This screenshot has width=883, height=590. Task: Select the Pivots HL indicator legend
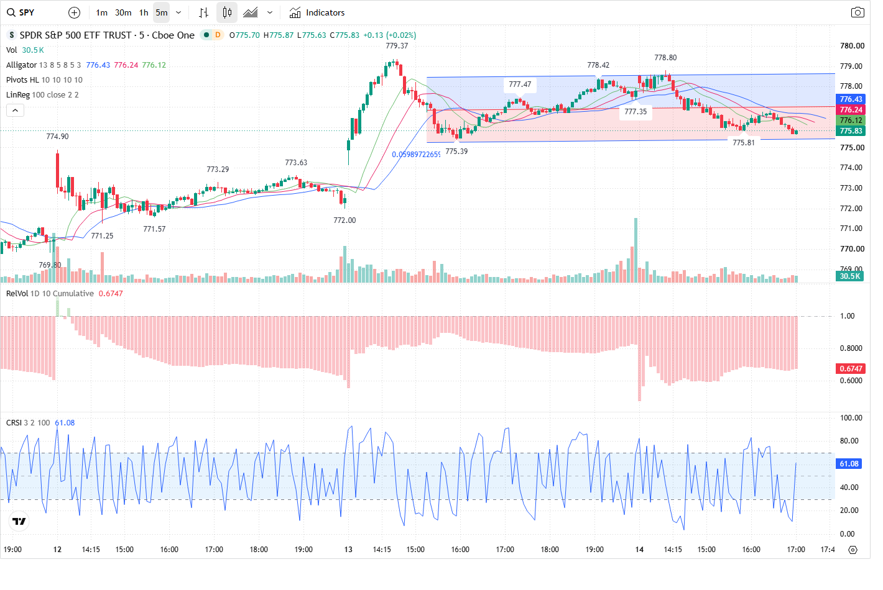pyautogui.click(x=44, y=80)
